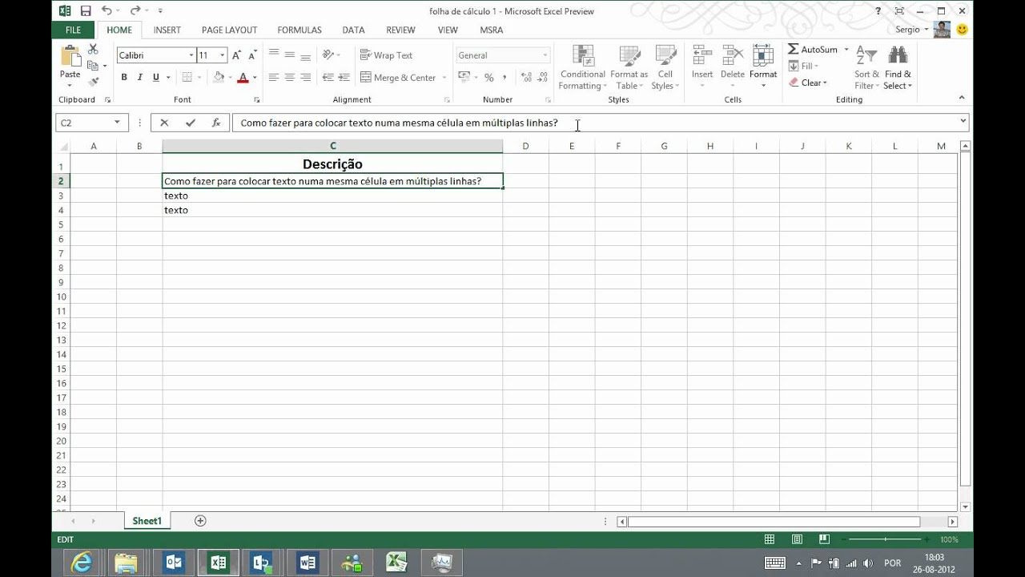Click the Fill Color paint bucket
Viewport: 1025px width, 577px height.
tap(219, 78)
